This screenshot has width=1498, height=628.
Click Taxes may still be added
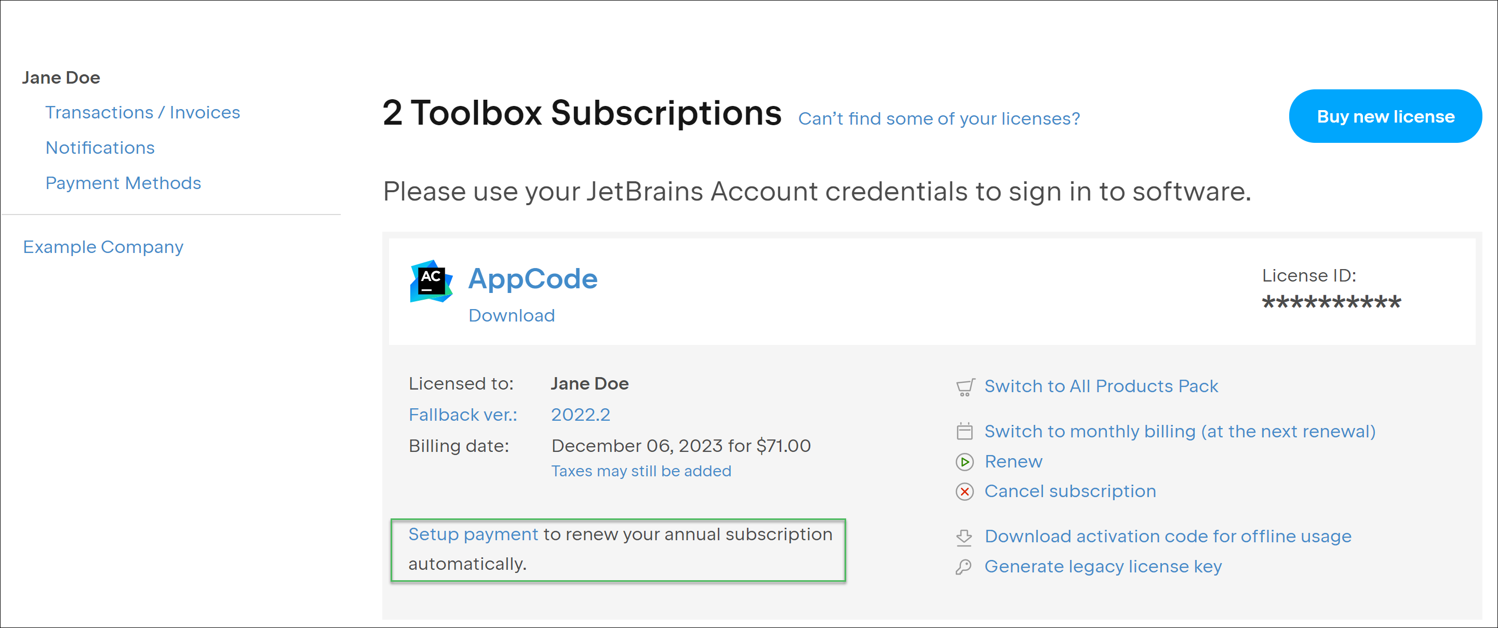(x=641, y=471)
